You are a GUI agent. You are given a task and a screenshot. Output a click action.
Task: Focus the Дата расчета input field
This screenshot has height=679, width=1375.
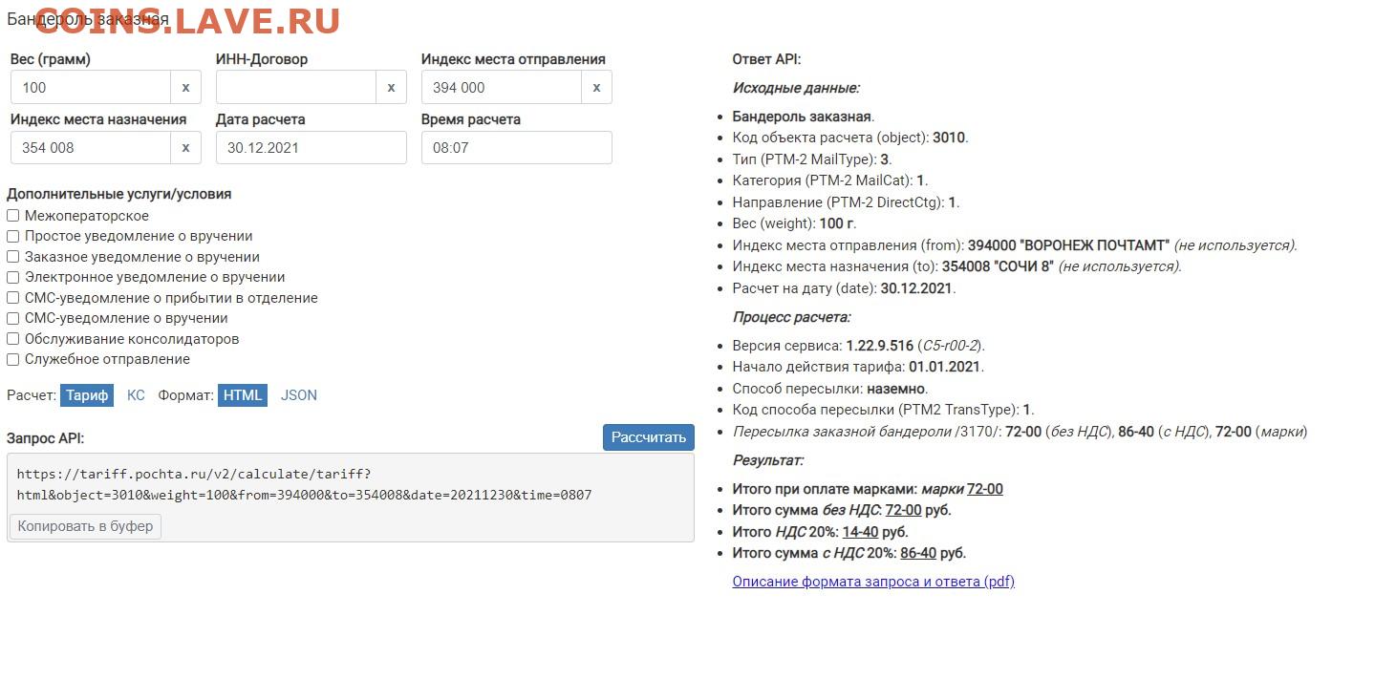(311, 147)
